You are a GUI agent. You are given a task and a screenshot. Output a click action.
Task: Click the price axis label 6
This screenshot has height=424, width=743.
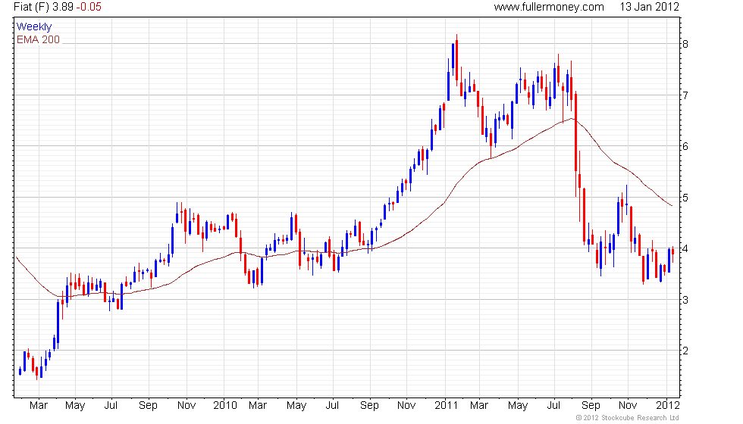pyautogui.click(x=685, y=146)
